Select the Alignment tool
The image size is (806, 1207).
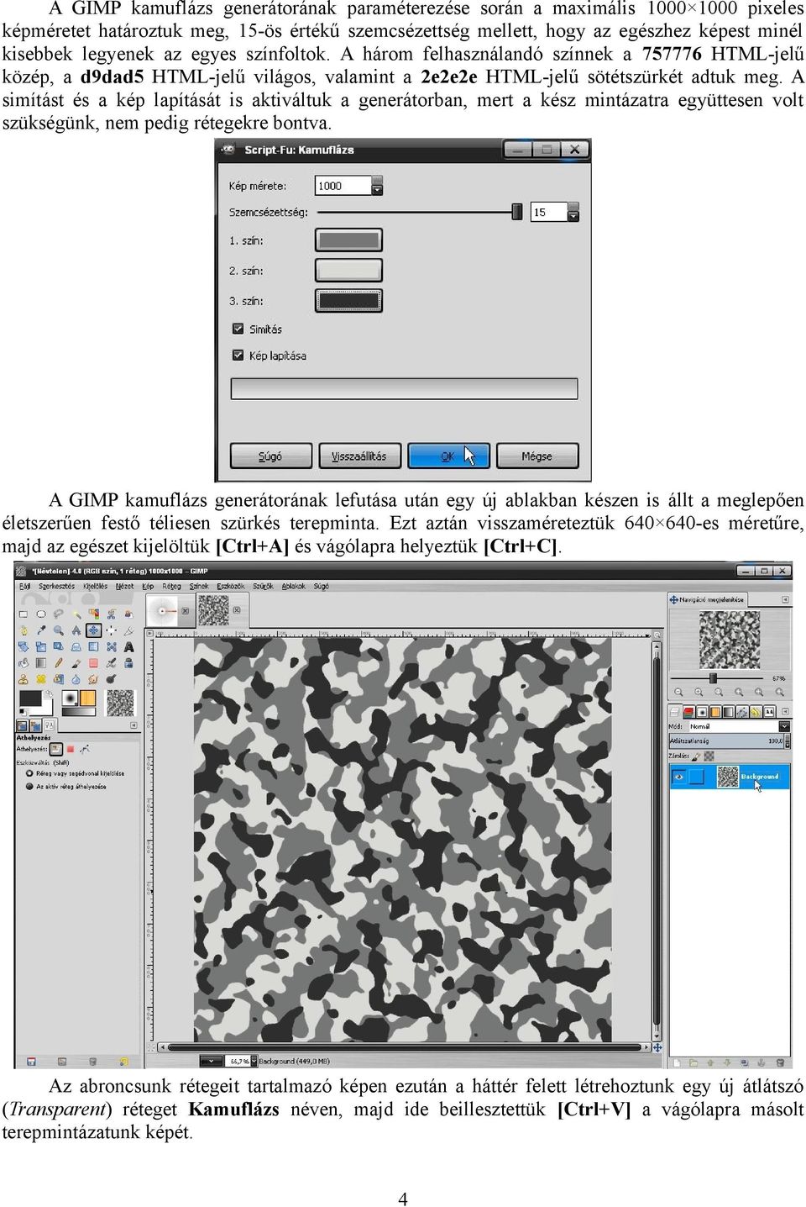pos(112,630)
